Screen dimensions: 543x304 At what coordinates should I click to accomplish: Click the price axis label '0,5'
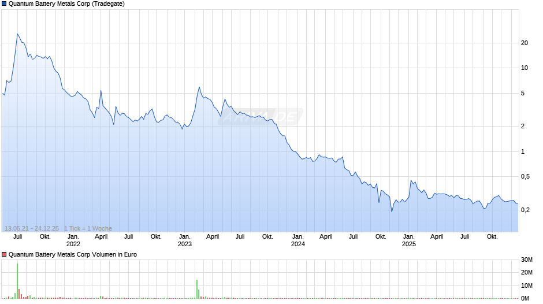pos(525,177)
